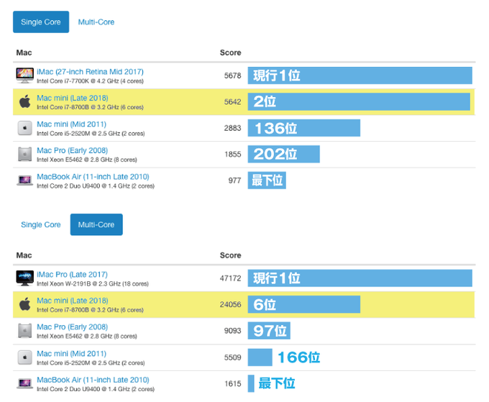Click Mac mini icon beside score 2883
Viewport: 489px width, 402px height.
tap(25, 128)
